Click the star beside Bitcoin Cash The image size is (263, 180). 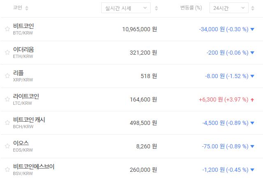[x=7, y=123]
